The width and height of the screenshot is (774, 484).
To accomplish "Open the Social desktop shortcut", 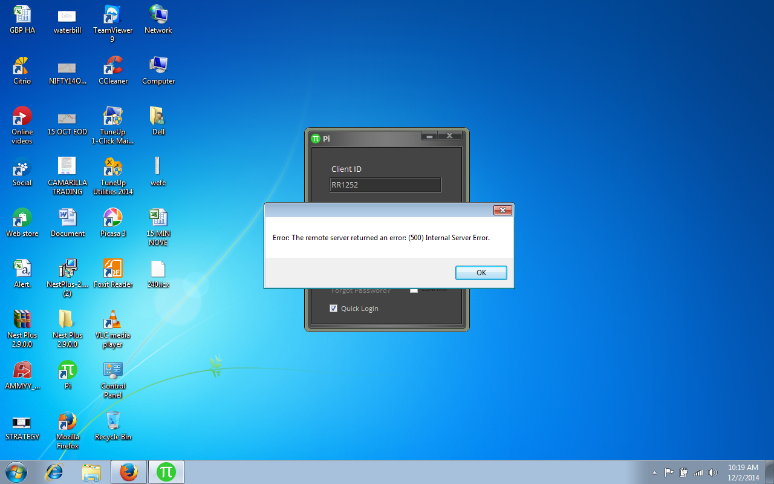I will (x=22, y=172).
